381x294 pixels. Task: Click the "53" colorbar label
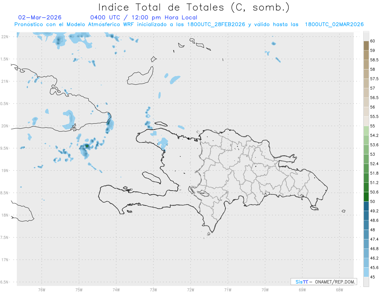[373, 154]
